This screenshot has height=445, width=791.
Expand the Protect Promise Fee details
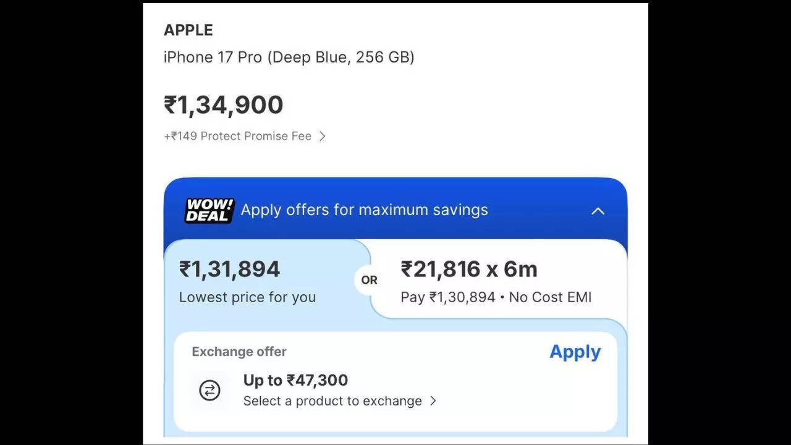click(244, 136)
